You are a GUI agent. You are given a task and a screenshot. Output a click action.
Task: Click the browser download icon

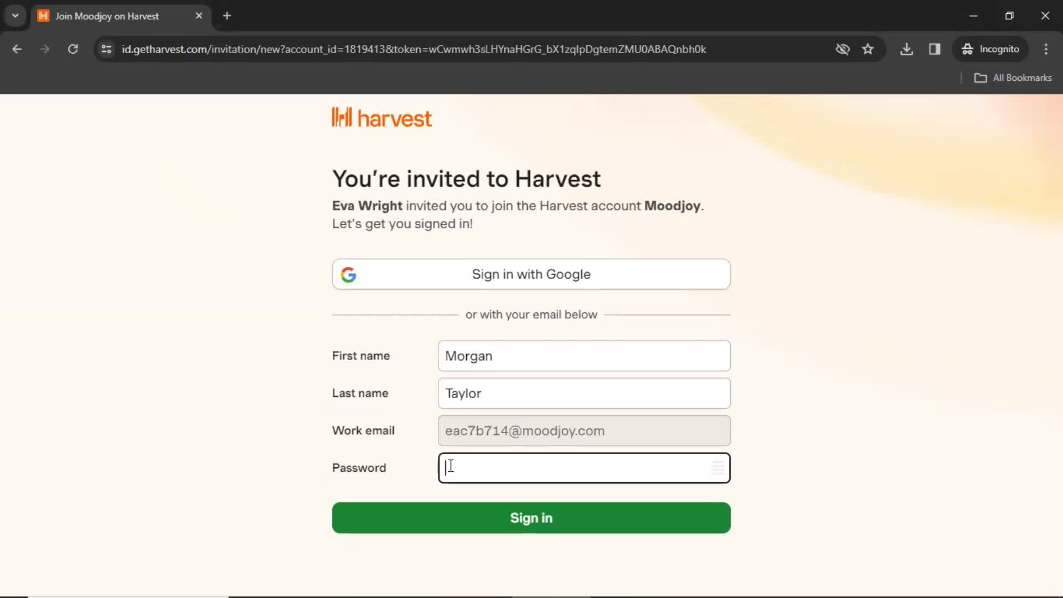907,49
